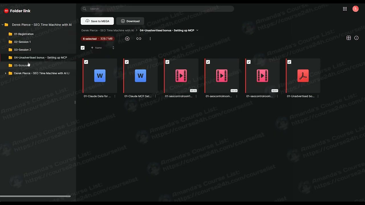
Task: Open the video thumbnail with 04:38 duration
Action: coord(222,76)
